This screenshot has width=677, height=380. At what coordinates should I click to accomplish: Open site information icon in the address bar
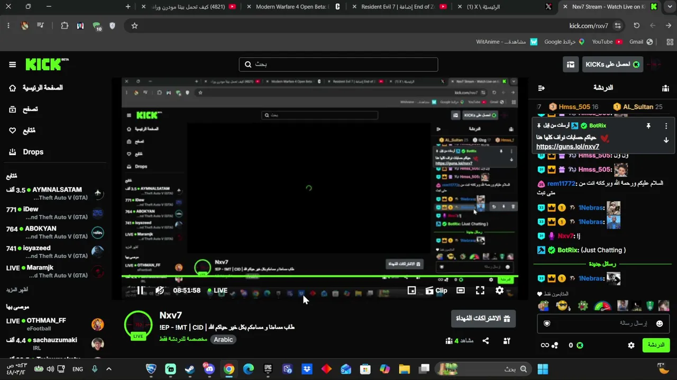coord(618,25)
